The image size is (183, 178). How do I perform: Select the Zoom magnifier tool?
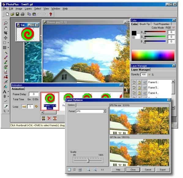pyautogui.click(x=6, y=23)
